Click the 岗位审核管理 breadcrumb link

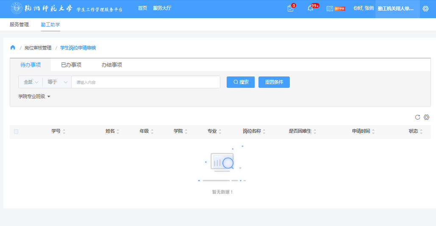tap(38, 48)
